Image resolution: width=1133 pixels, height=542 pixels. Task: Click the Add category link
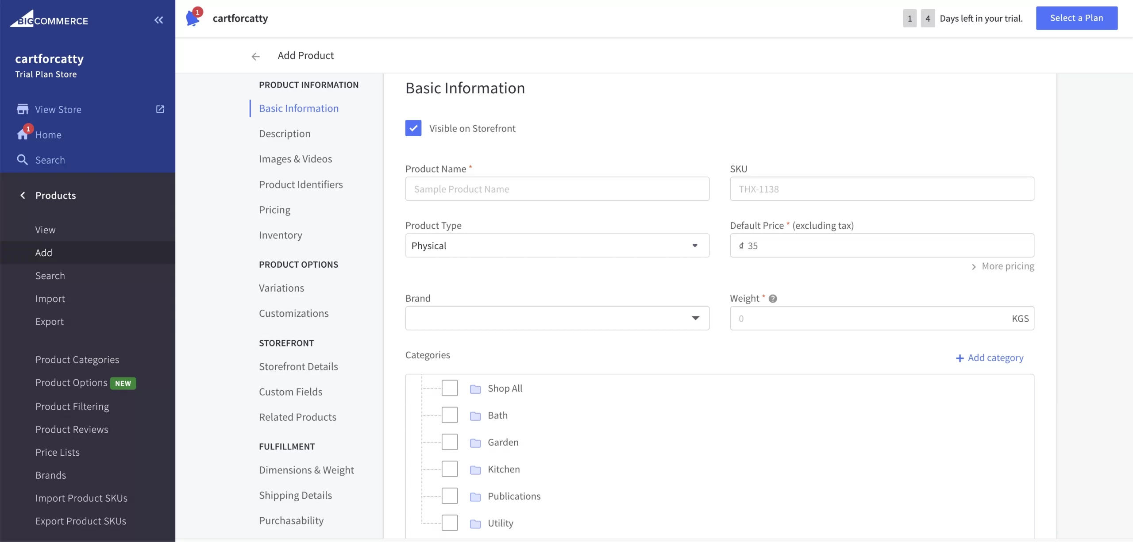(990, 357)
